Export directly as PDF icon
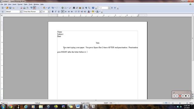194x109 pixels. [22, 8]
